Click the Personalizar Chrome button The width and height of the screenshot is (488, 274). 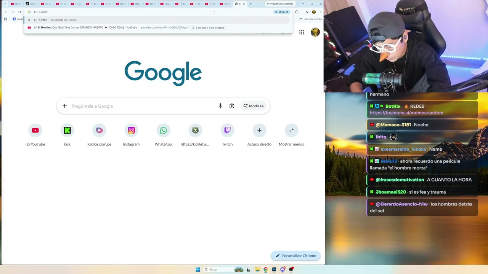click(x=296, y=256)
